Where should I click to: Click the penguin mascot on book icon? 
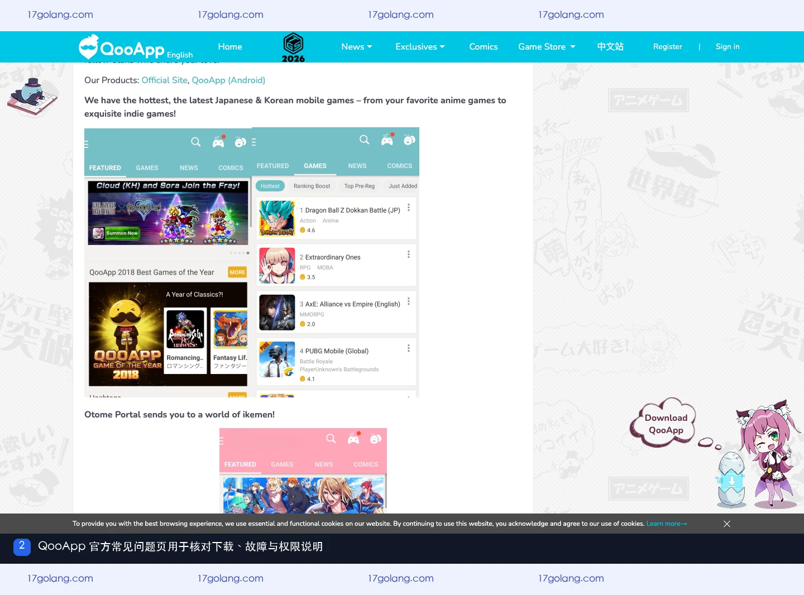click(x=32, y=96)
